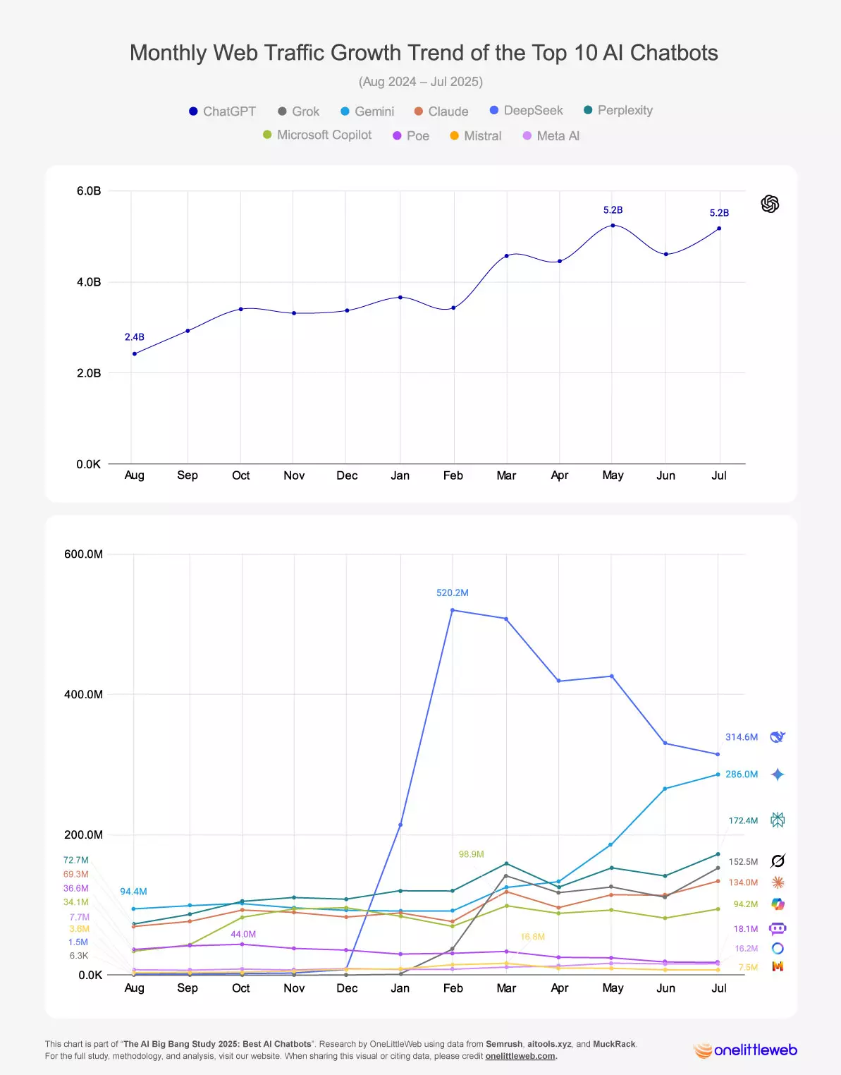Viewport: 841px width, 1075px height.
Task: Click the Microsoft Copilot logo
Action: [778, 904]
